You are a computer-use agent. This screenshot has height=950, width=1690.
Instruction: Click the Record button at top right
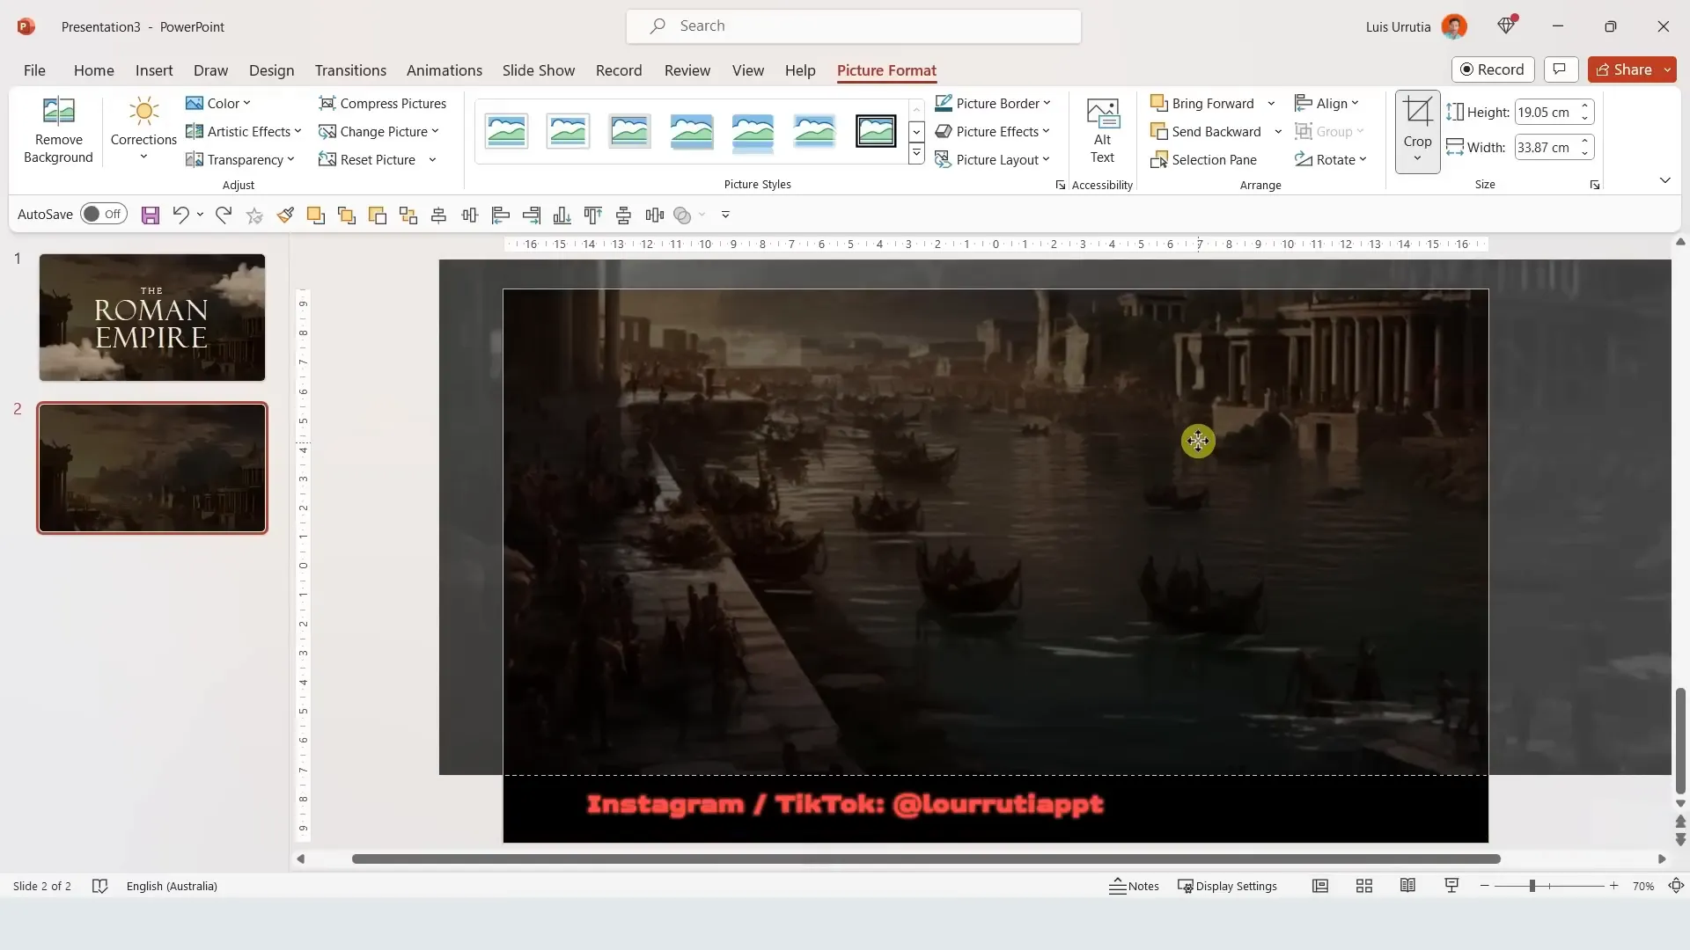pyautogui.click(x=1493, y=69)
